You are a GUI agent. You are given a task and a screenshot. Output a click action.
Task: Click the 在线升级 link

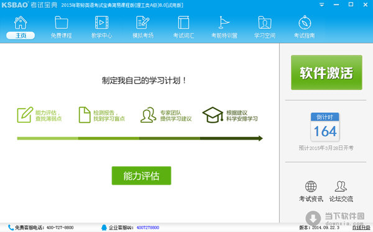[361, 228]
